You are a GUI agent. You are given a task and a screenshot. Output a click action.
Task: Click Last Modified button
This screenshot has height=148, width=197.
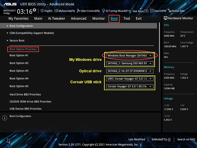click(x=137, y=139)
